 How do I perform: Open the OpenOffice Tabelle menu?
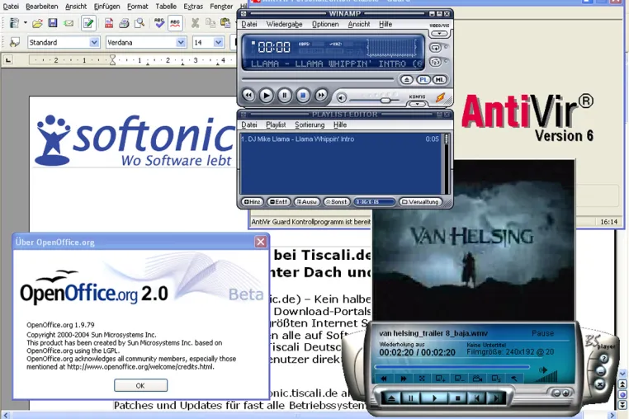pyautogui.click(x=166, y=7)
